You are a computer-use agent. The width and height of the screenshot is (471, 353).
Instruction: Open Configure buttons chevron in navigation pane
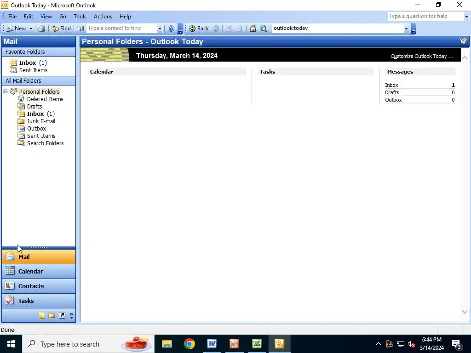click(71, 315)
